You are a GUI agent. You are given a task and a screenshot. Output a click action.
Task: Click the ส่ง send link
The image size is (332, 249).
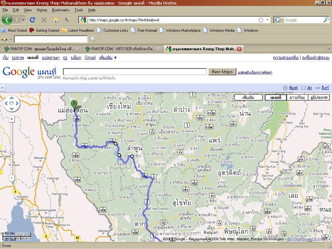click(x=309, y=88)
